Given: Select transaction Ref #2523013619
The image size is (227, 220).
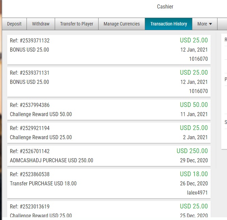Looking at the screenshot, I should (x=109, y=209).
